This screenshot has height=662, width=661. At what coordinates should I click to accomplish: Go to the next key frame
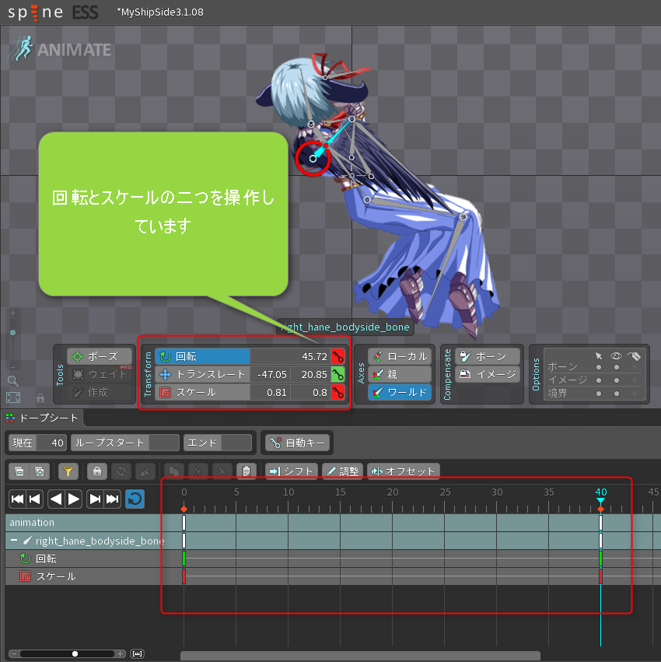pos(95,499)
